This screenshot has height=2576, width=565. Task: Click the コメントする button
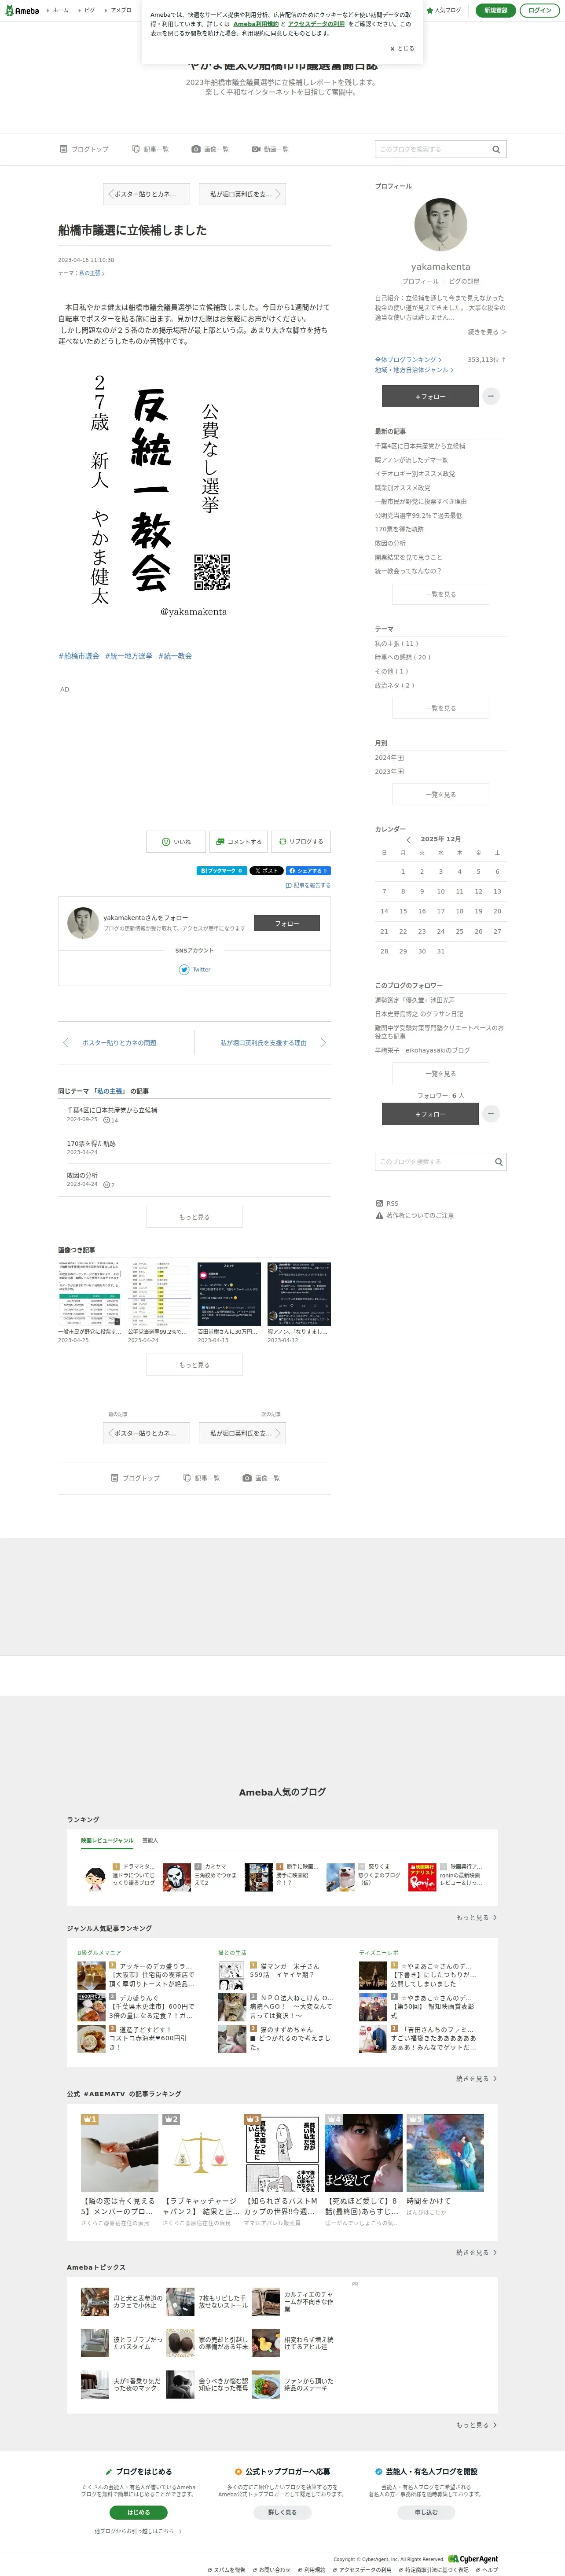[x=238, y=842]
